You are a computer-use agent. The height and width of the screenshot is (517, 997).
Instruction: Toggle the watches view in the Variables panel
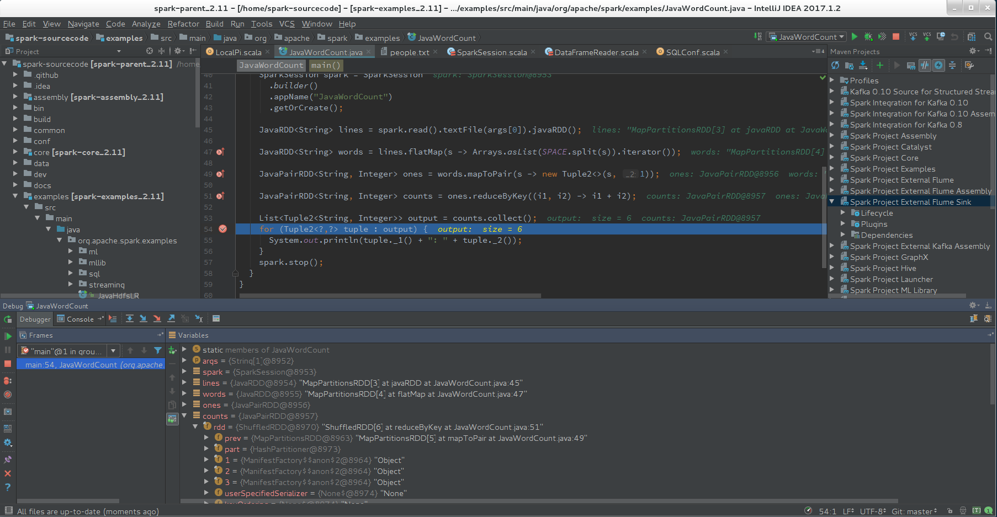[x=172, y=419]
